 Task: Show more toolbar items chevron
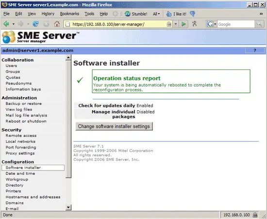261,14
